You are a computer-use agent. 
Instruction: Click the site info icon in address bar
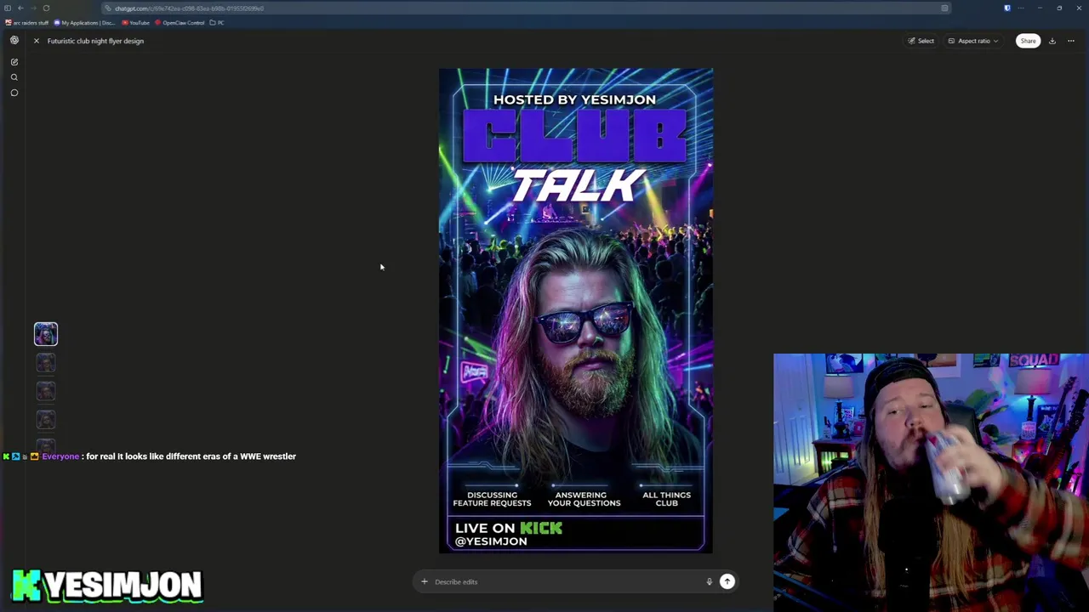coord(107,8)
